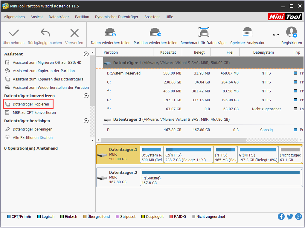Start Assistent zum Kopieren der Partition
Screen dimensions: 305x228
point(44,71)
